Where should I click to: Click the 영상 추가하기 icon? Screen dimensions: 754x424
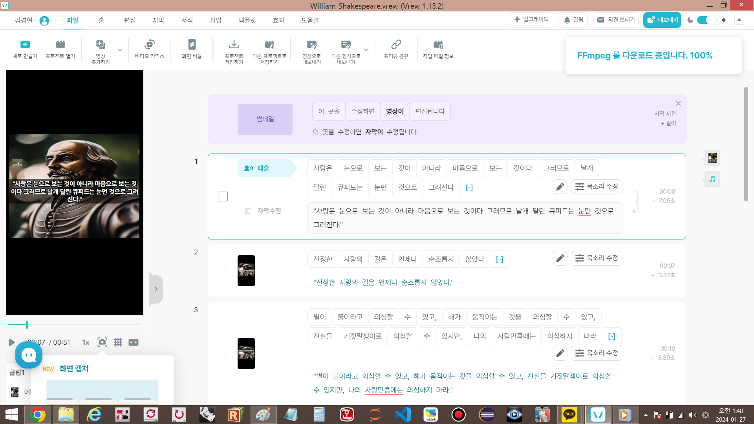pos(101,44)
